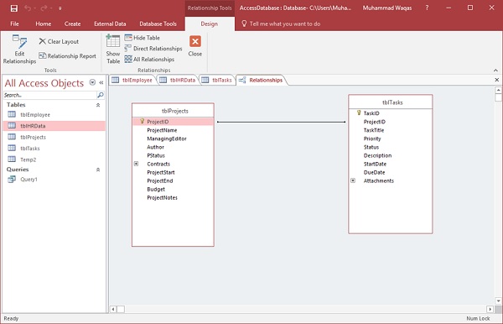
Task: Expand the Attachments field plus box
Action: click(x=353, y=180)
